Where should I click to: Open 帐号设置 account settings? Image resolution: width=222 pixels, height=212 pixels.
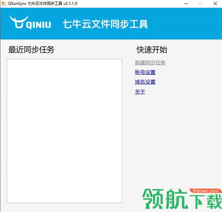point(145,72)
